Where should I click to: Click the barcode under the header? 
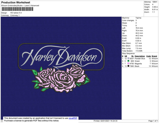coord(17,9)
